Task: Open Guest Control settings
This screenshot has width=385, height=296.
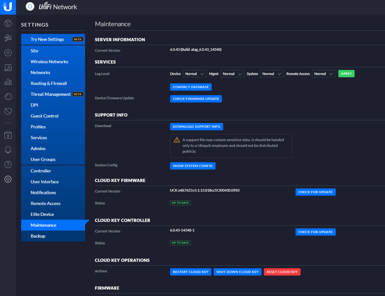Action: [53, 116]
